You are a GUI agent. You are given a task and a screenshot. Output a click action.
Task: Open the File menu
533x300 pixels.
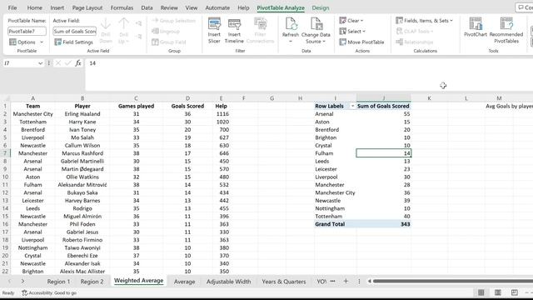pyautogui.click(x=12, y=7)
